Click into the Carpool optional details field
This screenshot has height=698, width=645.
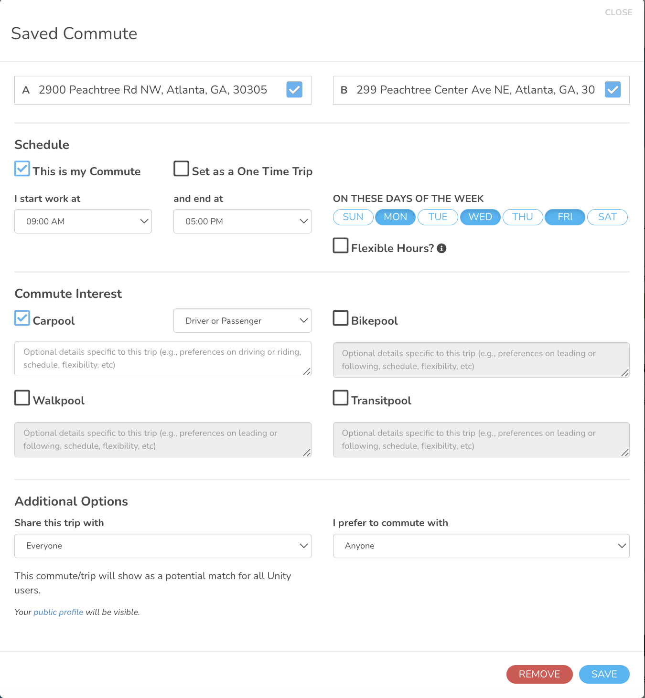pos(163,359)
